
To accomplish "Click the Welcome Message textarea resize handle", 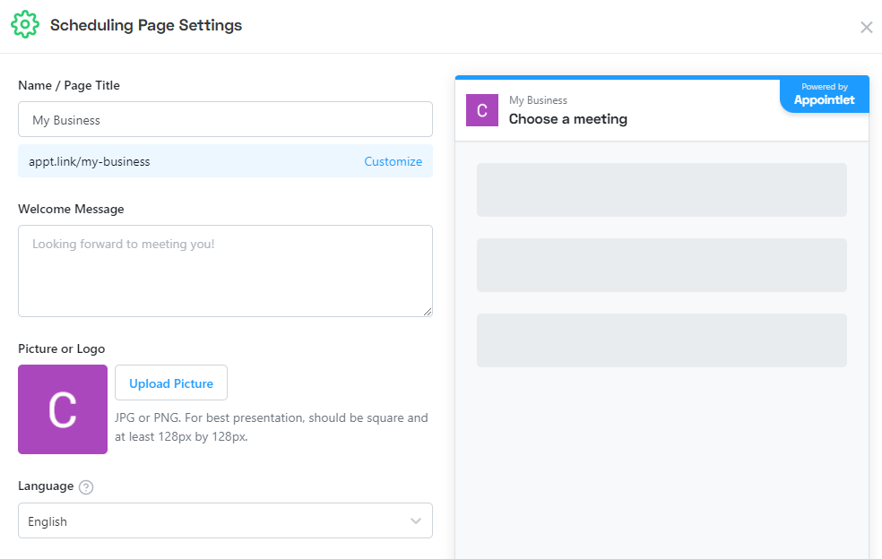I will click(x=428, y=312).
